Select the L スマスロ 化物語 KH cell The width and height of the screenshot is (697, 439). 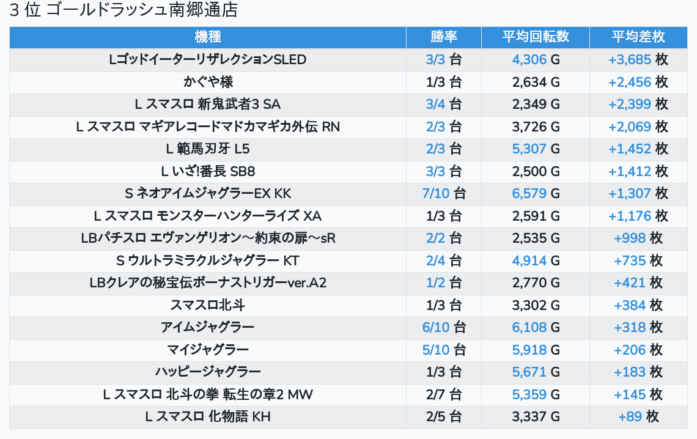pyautogui.click(x=208, y=417)
